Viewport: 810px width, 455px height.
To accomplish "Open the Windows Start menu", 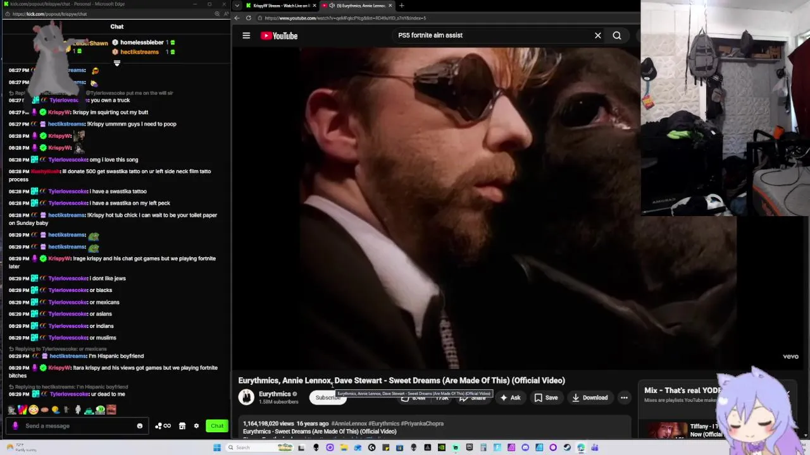I will click(217, 447).
